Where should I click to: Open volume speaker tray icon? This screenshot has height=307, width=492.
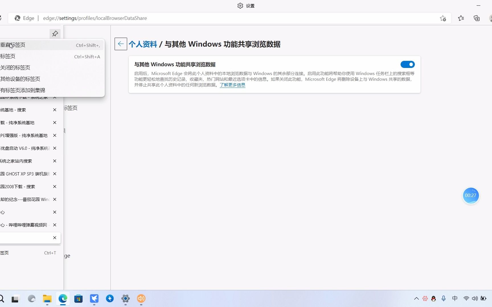[x=475, y=298]
